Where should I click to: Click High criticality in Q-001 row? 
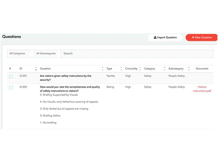(128, 76)
